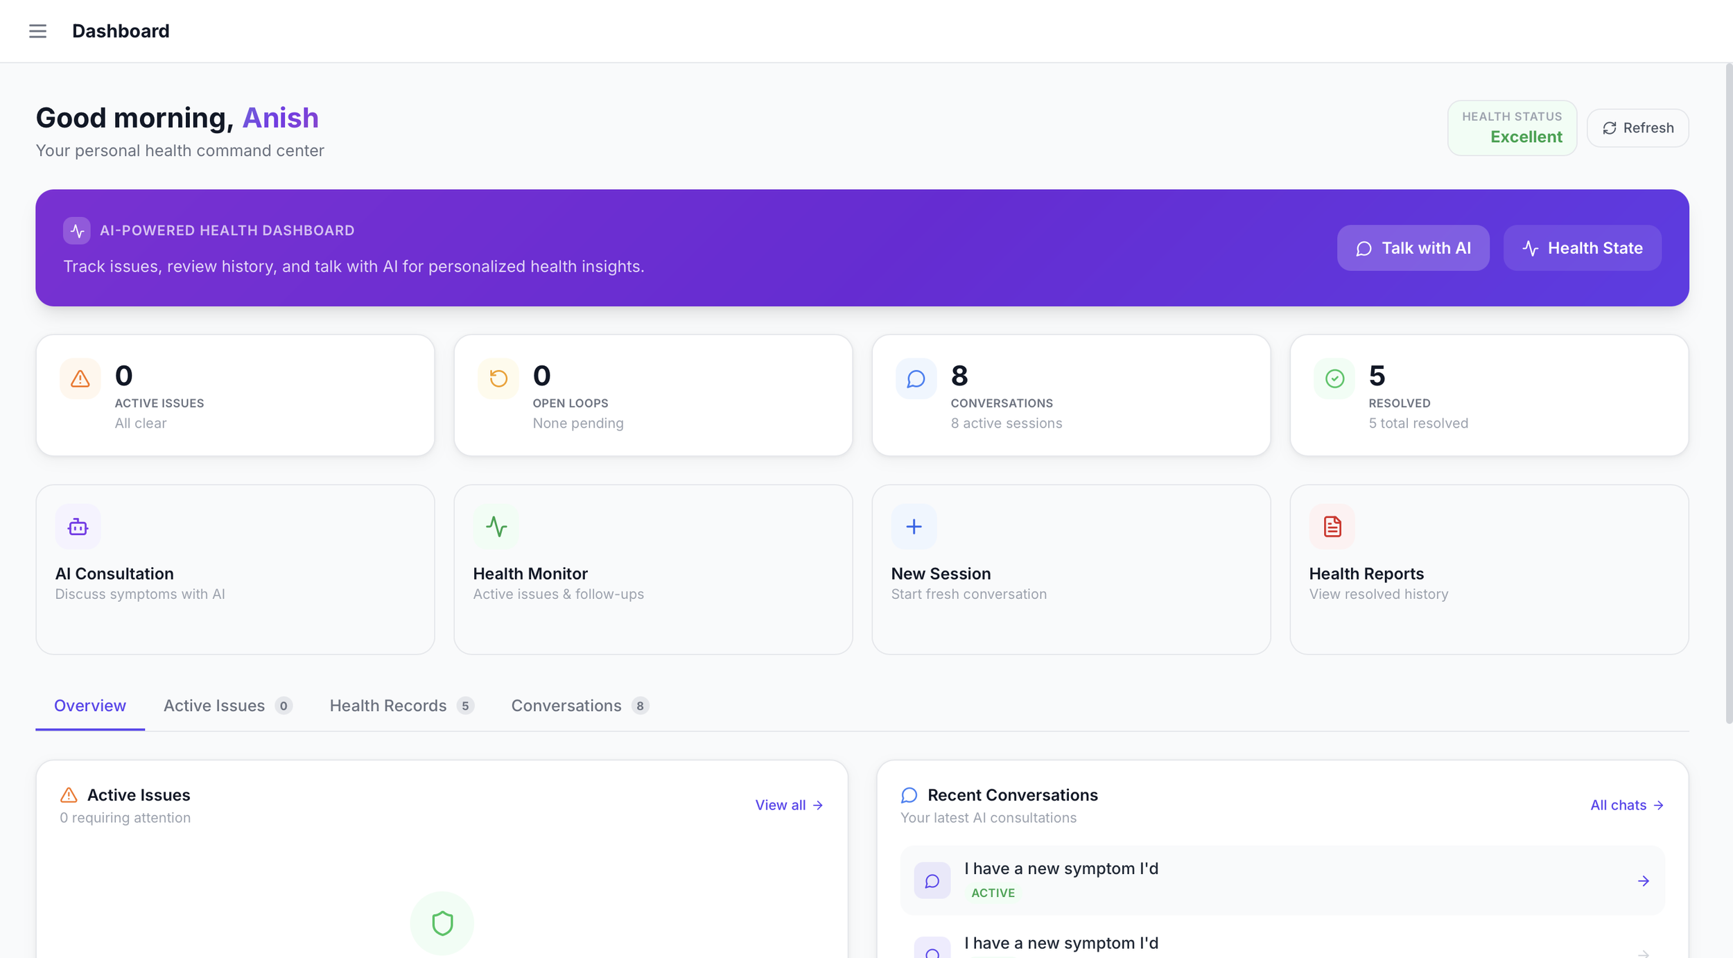This screenshot has width=1733, height=958.
Task: Open the Health Records tab
Action: coord(402,706)
